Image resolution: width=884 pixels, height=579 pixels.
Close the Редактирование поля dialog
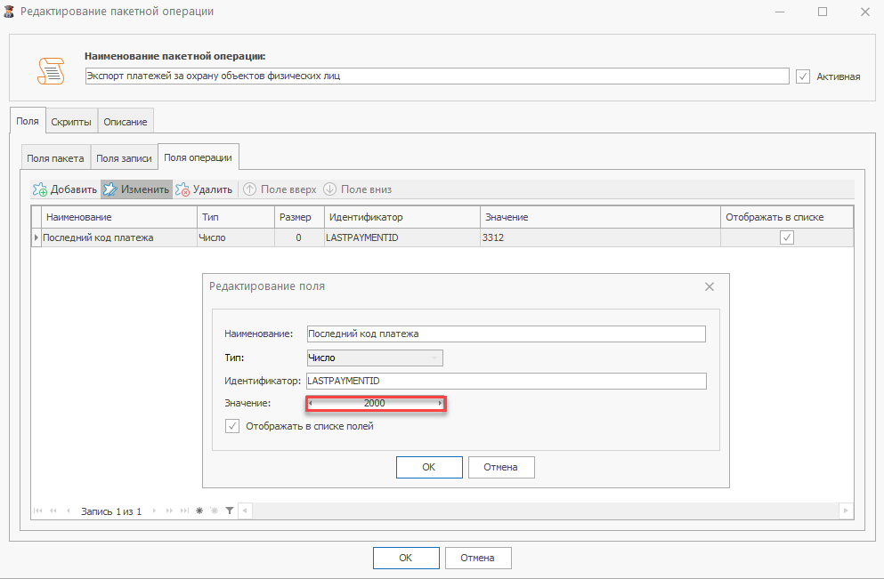click(710, 286)
